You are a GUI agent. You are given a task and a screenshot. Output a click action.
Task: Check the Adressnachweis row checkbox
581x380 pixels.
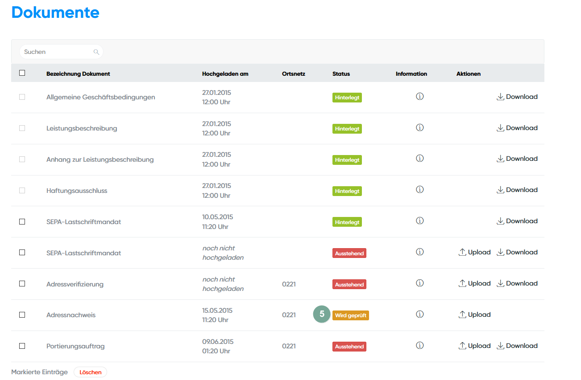point(22,315)
